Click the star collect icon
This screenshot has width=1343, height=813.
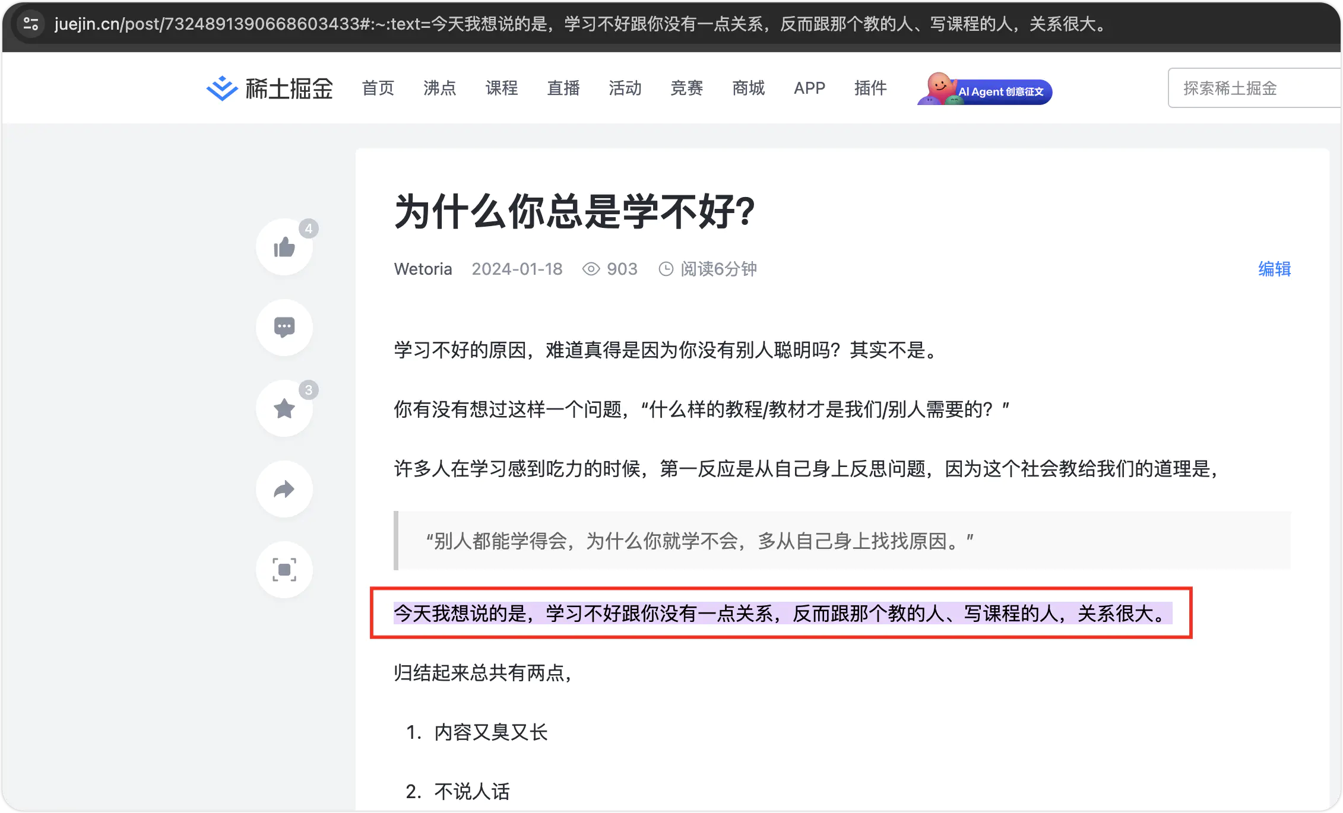tap(284, 408)
